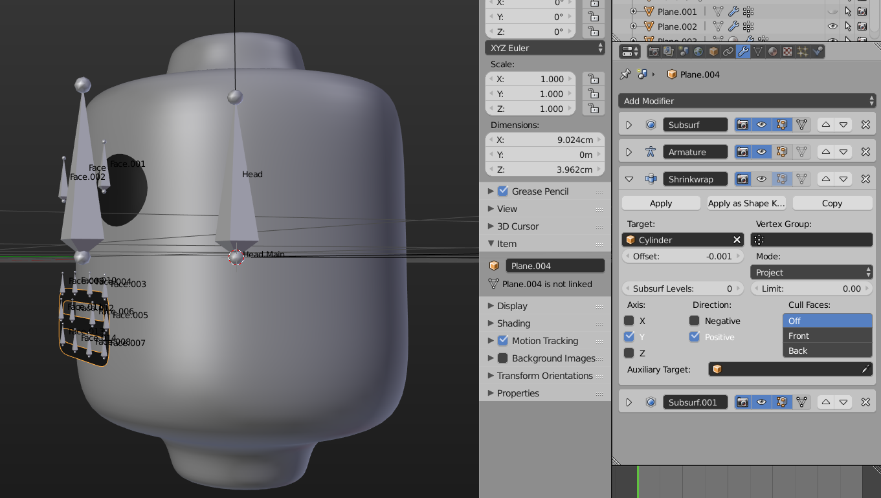This screenshot has width=881, height=498.
Task: Toggle Subsurf editing cage button
Action: [x=801, y=125]
